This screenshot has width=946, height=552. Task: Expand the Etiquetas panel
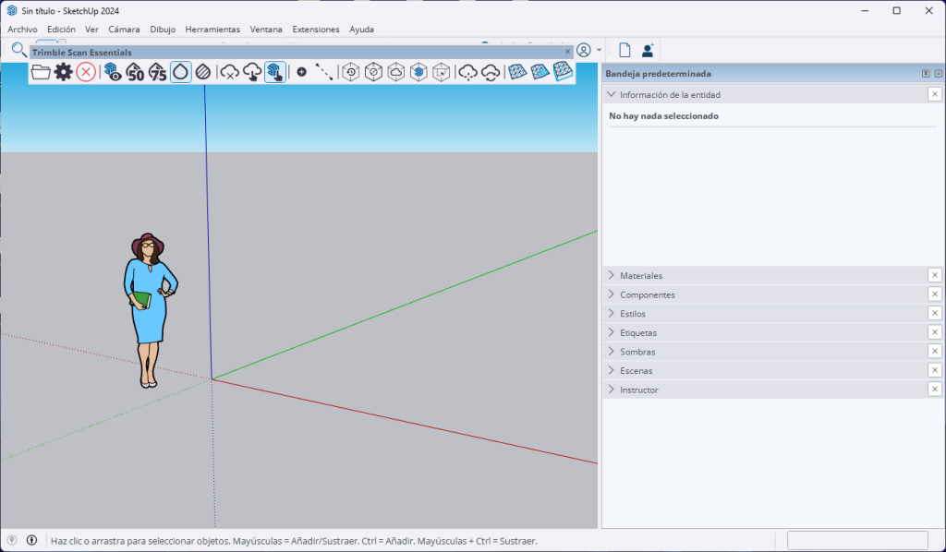click(x=612, y=332)
